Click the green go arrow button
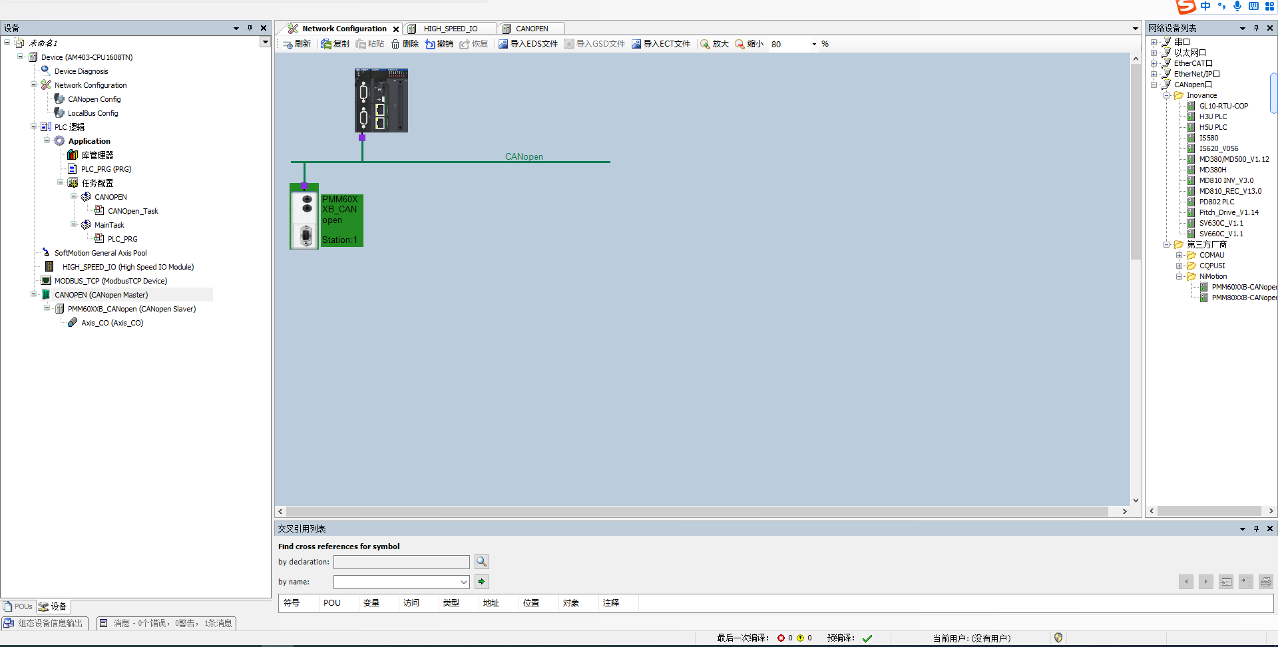Image resolution: width=1278 pixels, height=647 pixels. tap(482, 582)
